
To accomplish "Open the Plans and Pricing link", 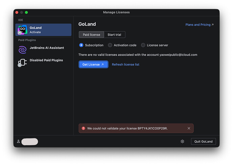I will point(200,25).
